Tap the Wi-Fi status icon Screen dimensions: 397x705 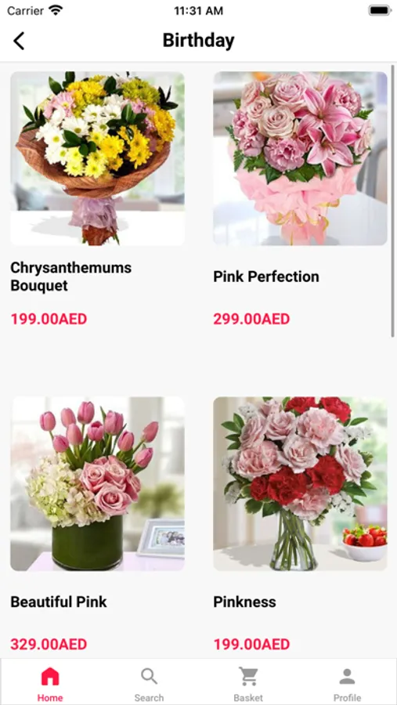pos(56,10)
